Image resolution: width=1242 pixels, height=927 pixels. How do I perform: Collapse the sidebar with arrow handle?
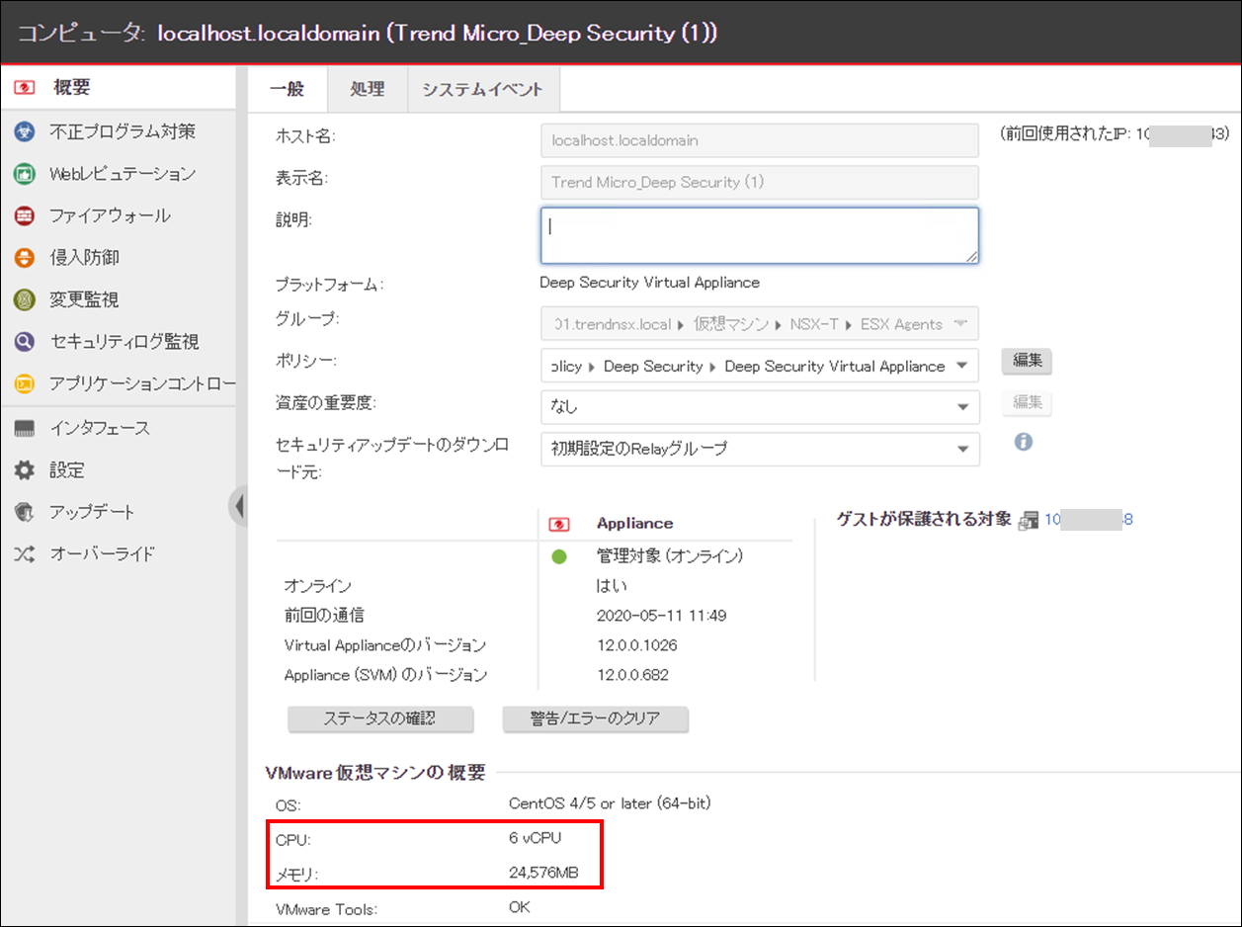[x=237, y=505]
